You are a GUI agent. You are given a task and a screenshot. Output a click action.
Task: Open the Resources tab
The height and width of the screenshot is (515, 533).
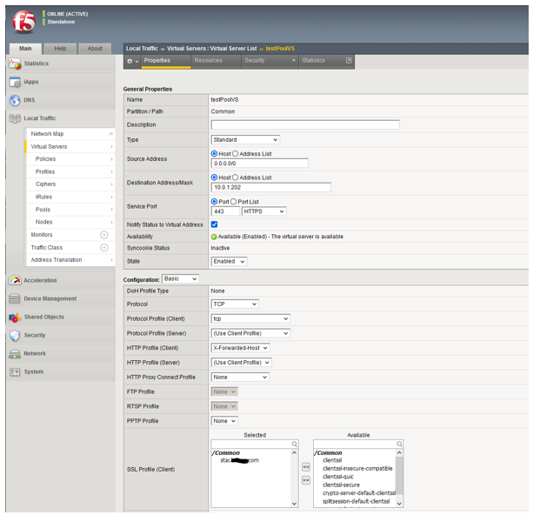(216, 61)
